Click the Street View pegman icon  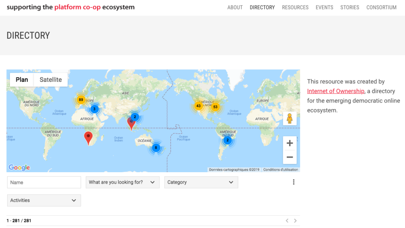tap(290, 118)
